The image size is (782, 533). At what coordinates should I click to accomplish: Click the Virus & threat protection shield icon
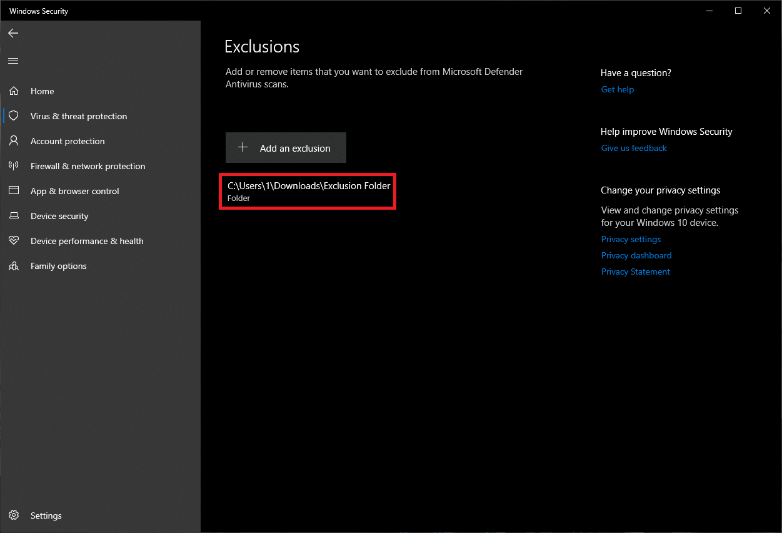coord(14,116)
